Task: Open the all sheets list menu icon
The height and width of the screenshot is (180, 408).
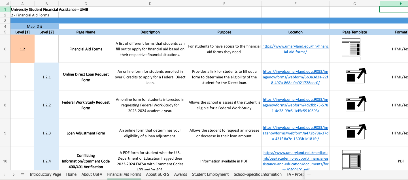Action: (23, 175)
